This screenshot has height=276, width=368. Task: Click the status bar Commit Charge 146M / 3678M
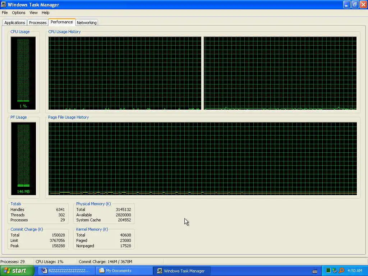105,262
